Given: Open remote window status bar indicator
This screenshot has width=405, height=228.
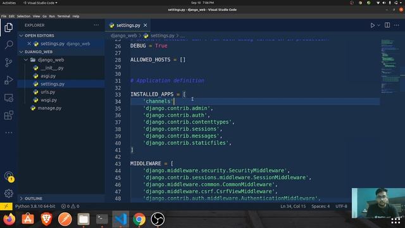Looking at the screenshot, I should click(6, 206).
